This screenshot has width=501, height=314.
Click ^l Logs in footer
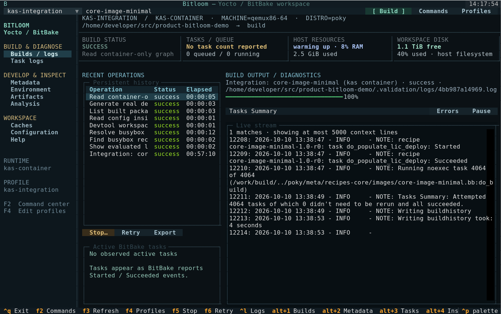[x=252, y=311]
